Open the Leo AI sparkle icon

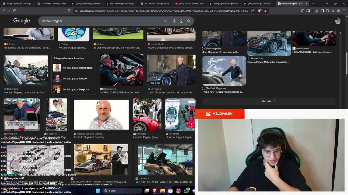pos(333,11)
